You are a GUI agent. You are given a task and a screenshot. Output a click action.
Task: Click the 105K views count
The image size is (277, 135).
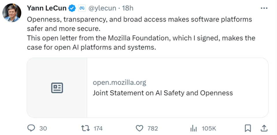pos(209,128)
